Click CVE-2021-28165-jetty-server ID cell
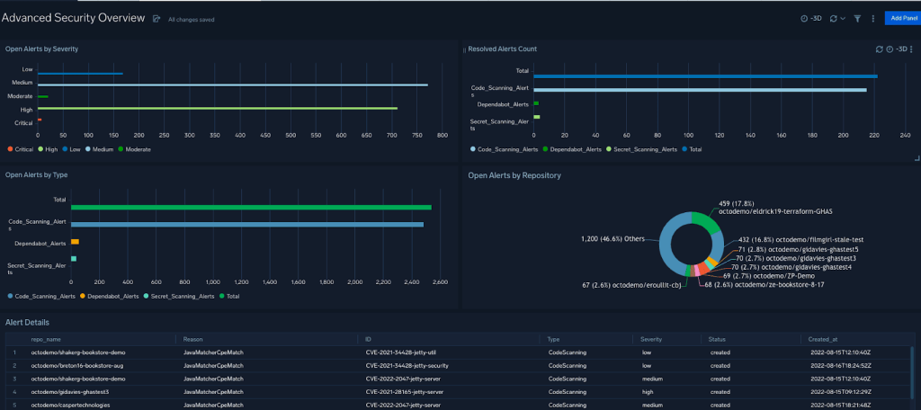The width and height of the screenshot is (921, 410). tap(404, 391)
